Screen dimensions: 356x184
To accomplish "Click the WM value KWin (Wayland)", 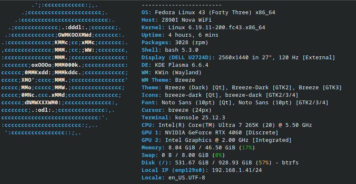I will pos(178,73).
